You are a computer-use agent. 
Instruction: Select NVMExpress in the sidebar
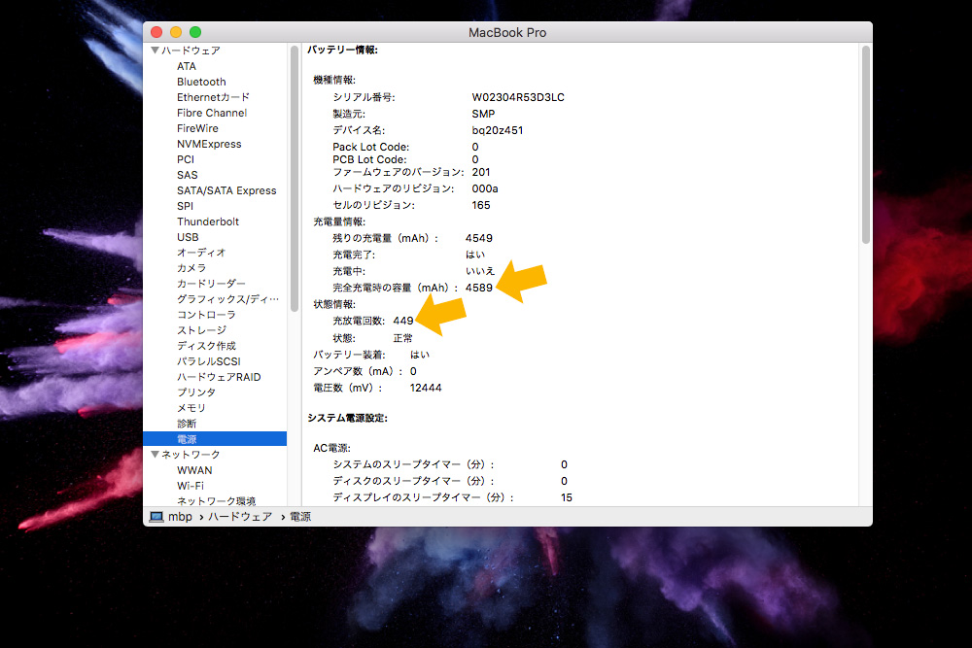210,144
